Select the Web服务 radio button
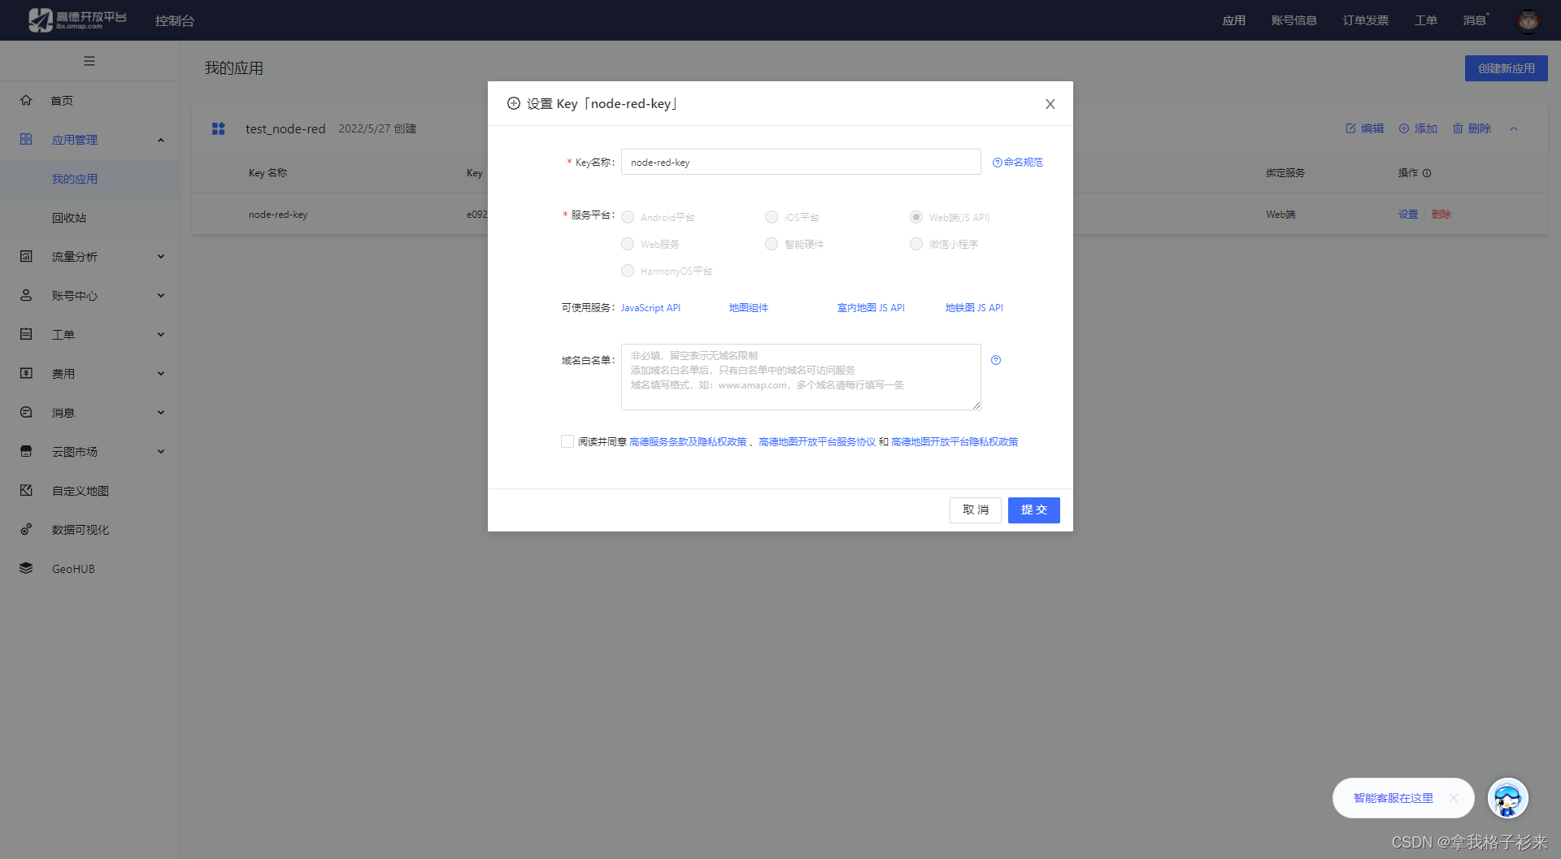The width and height of the screenshot is (1561, 859). pyautogui.click(x=628, y=244)
